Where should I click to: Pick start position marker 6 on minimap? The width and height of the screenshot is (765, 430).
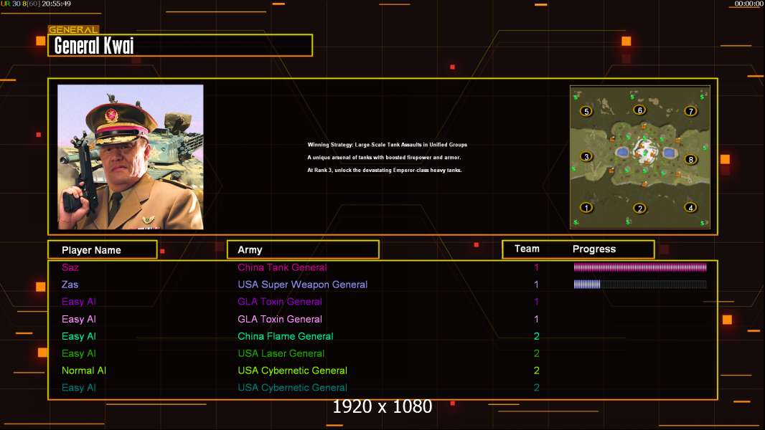(x=639, y=110)
